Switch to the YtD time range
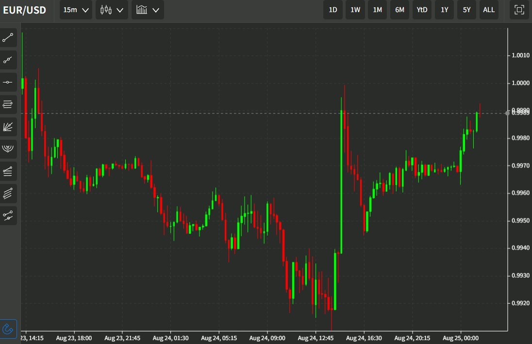This screenshot has height=344, width=532. tap(421, 10)
